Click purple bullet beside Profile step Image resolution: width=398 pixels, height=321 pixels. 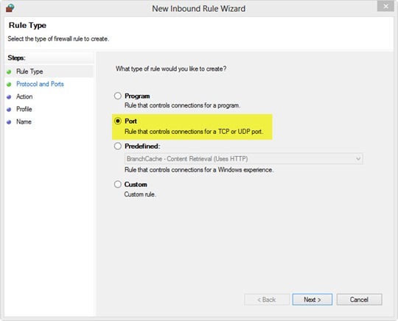9,110
